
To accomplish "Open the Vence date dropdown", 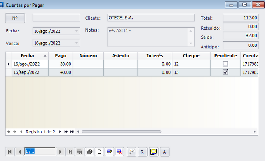I will click(x=77, y=43).
